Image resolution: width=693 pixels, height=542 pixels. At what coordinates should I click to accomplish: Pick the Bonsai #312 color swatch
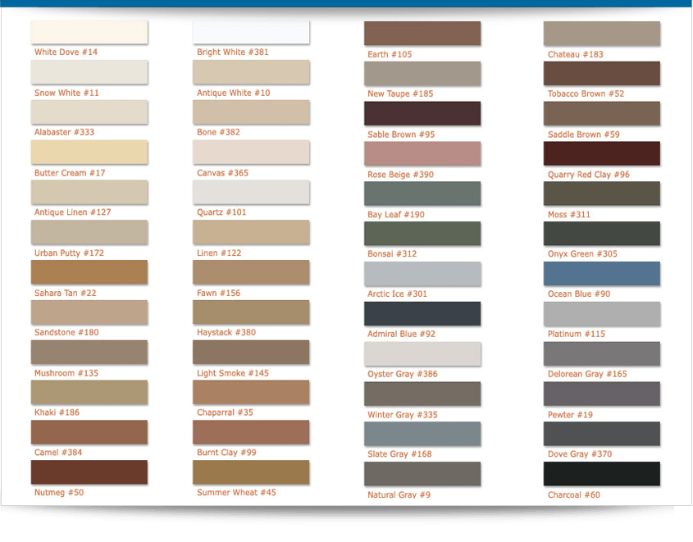(x=422, y=233)
